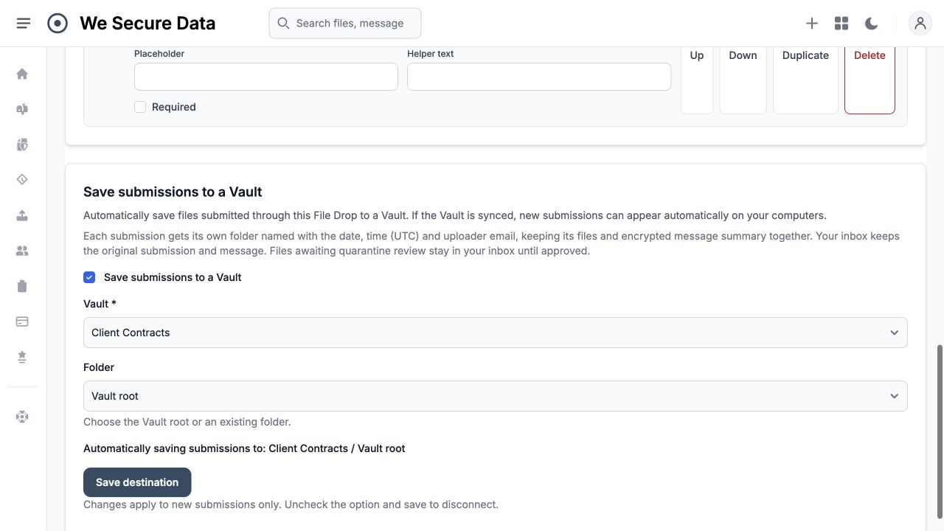Open the Vault dropdown showing Client Contracts

tap(495, 333)
